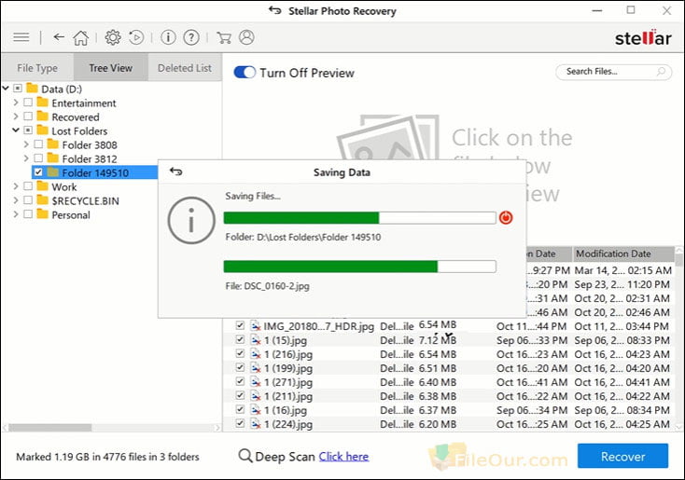Click the Saving Data dialog back arrow icon

175,171
